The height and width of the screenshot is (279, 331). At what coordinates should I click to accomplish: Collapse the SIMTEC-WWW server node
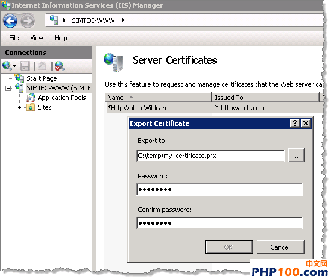[x=8, y=88]
